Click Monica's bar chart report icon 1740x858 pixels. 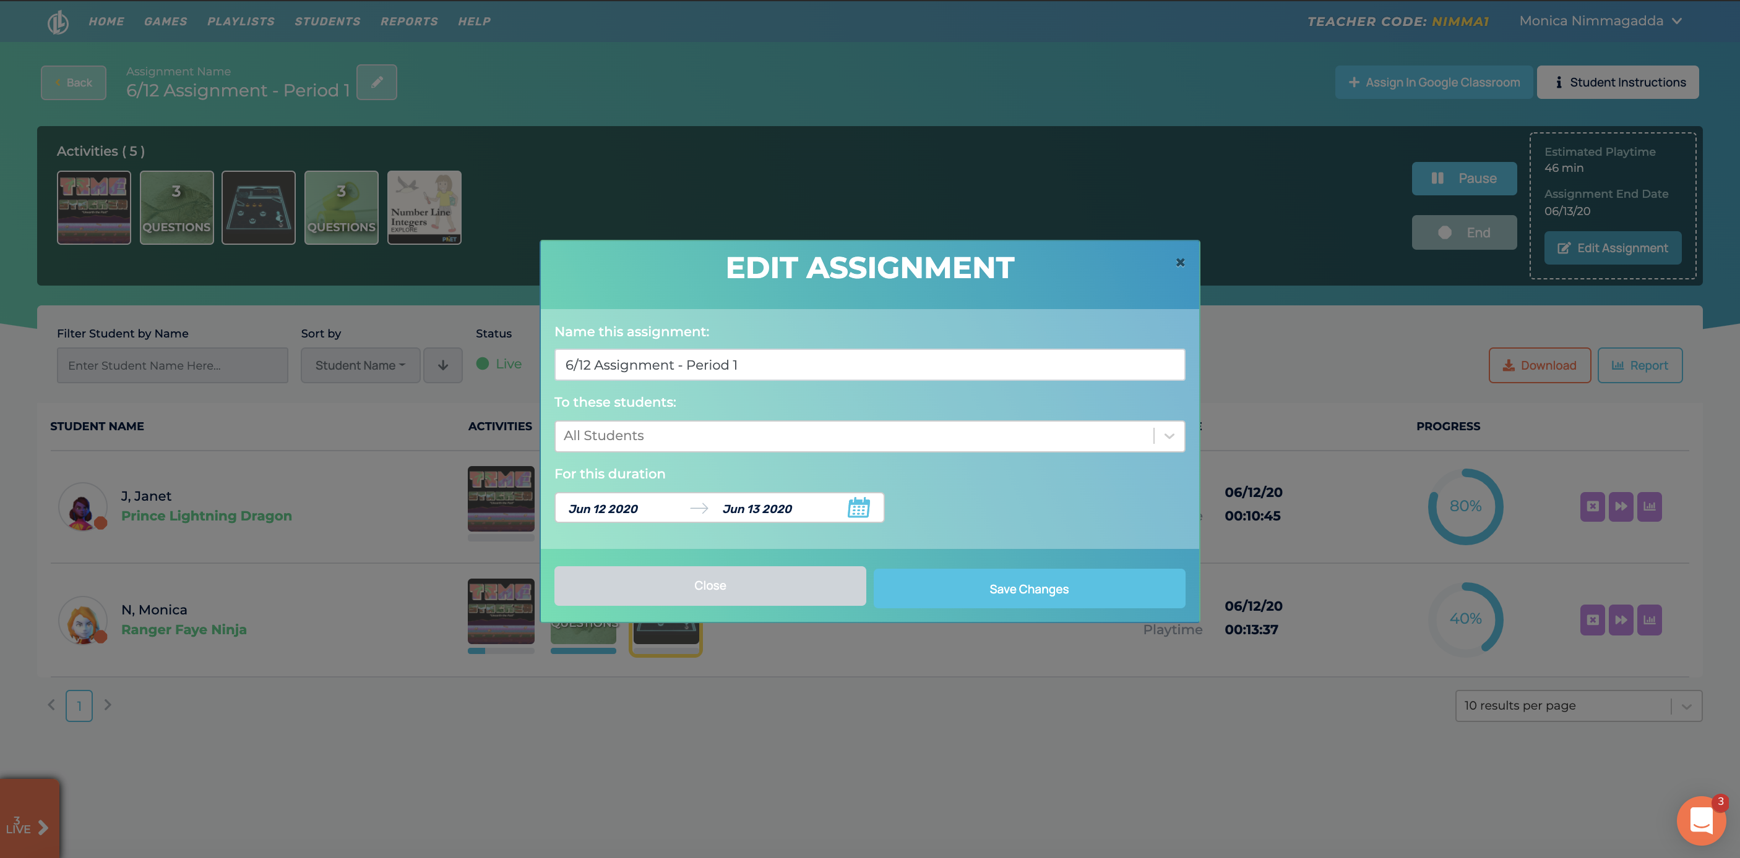(x=1649, y=620)
